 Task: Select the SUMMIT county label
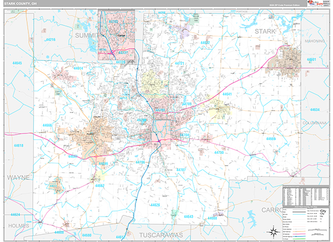pyautogui.click(x=86, y=35)
